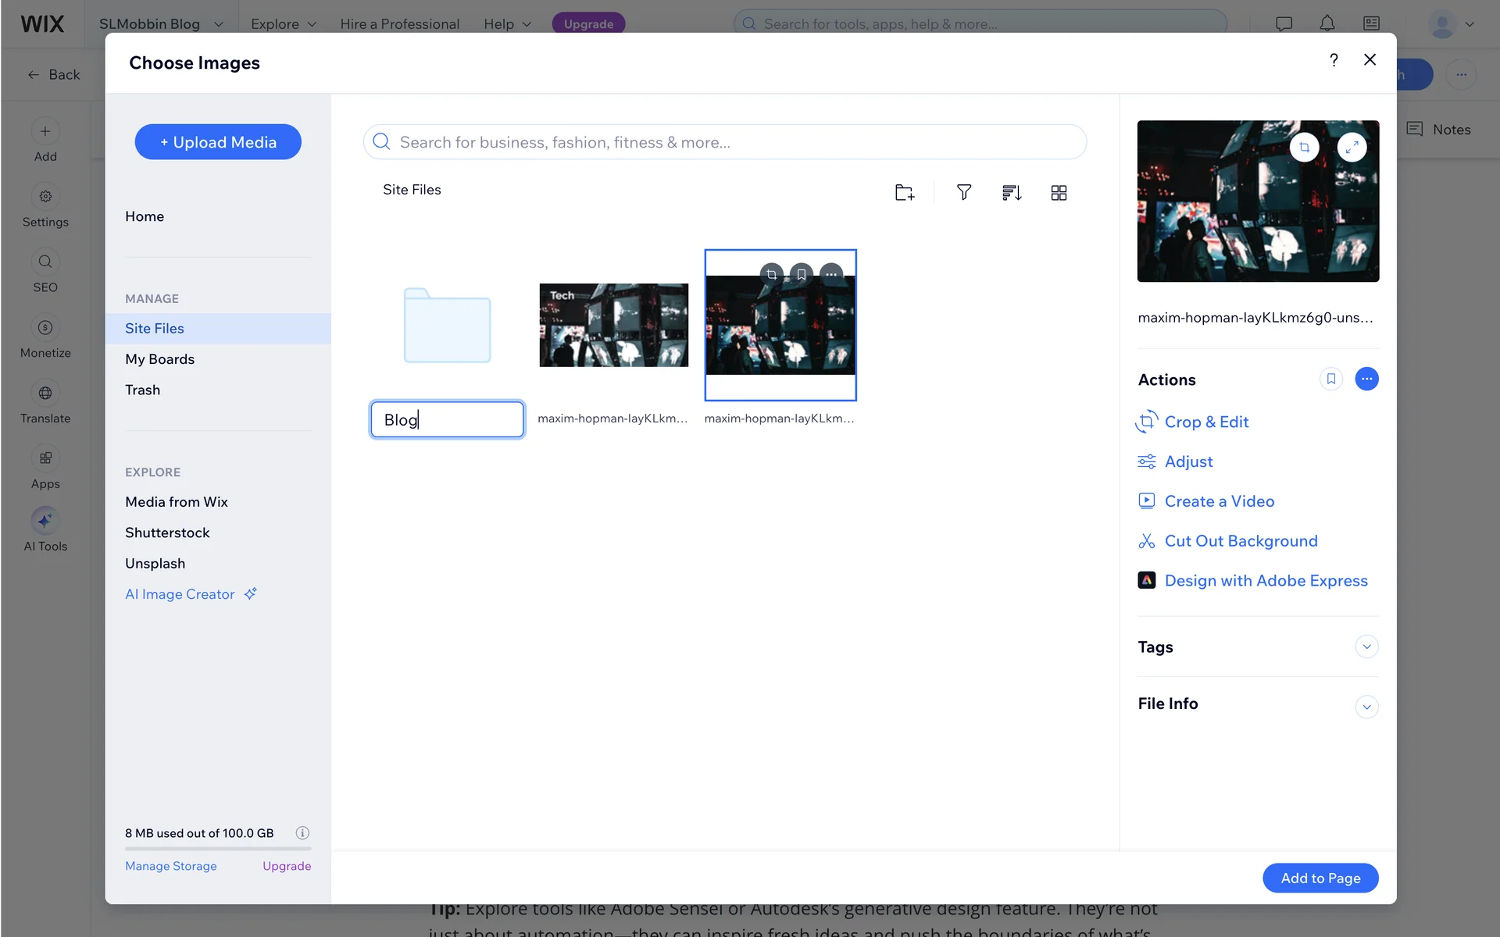
Task: Open the SLMobbin Blog site dropdown
Action: [161, 23]
